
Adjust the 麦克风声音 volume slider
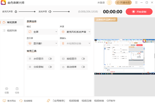click(x=27, y=12)
